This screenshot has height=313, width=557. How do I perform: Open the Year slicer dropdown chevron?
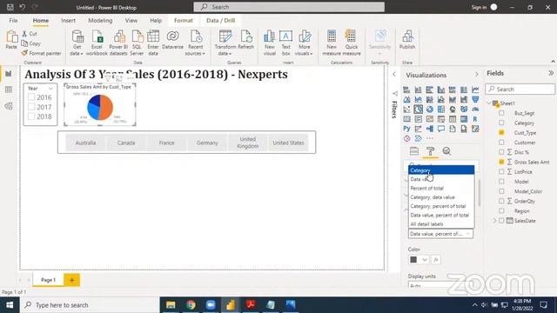(50, 89)
